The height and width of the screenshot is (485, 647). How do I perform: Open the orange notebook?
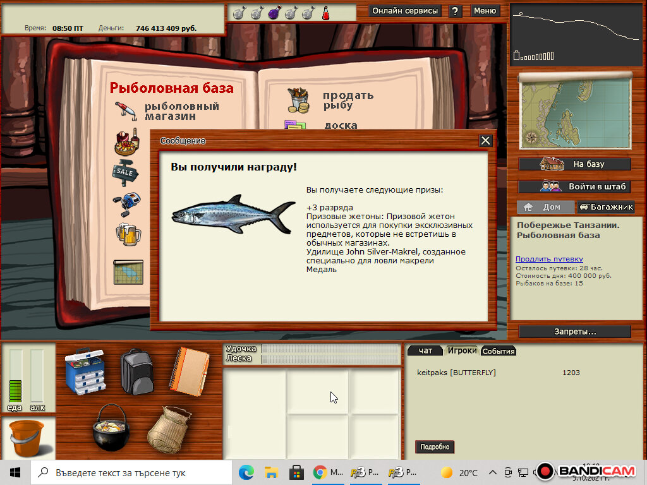188,371
